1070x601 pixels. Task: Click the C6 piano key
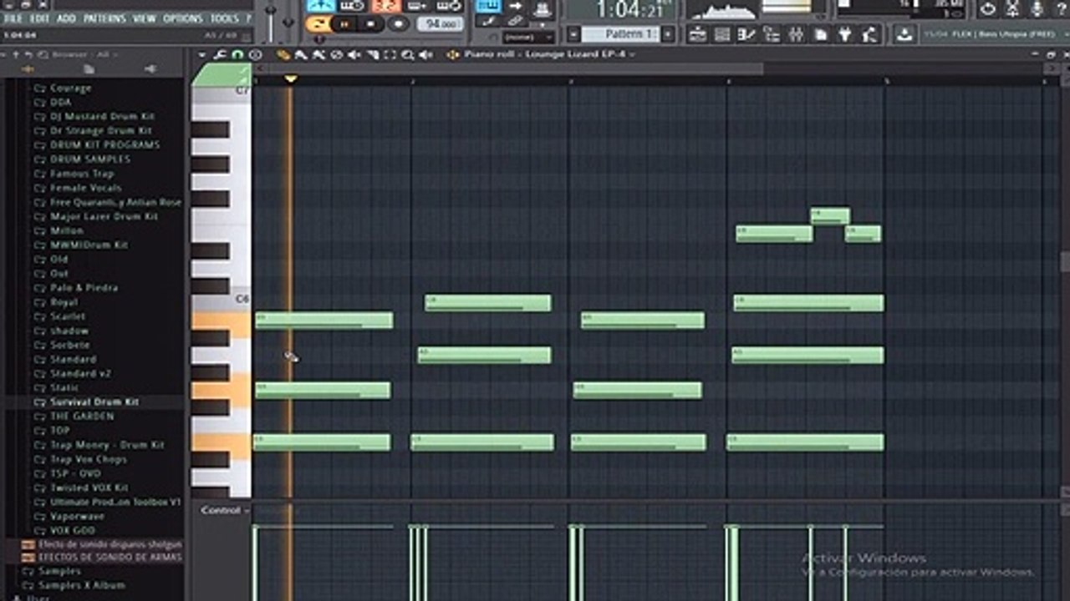coord(221,298)
